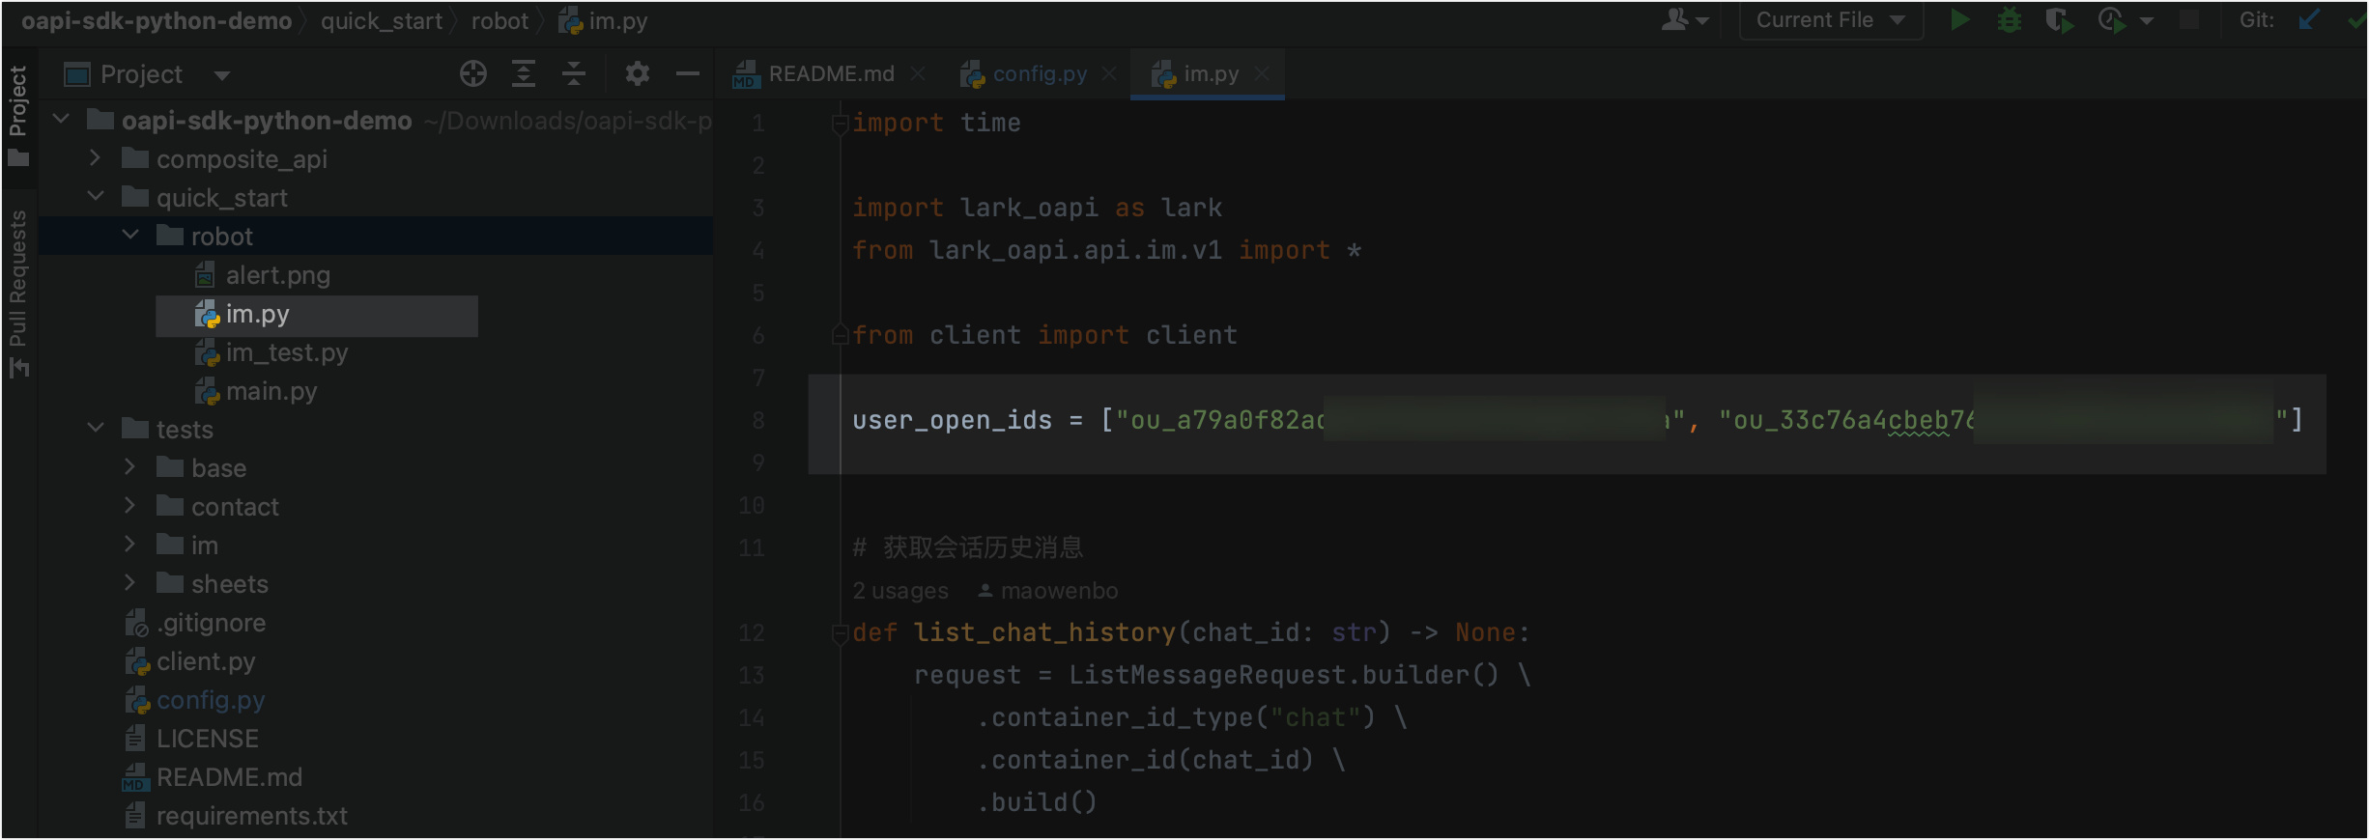Run the current file with the green play icon

pyautogui.click(x=1959, y=20)
